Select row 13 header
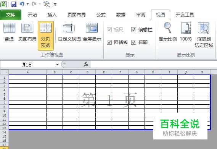The height and width of the screenshot is (149, 217). point(4,128)
